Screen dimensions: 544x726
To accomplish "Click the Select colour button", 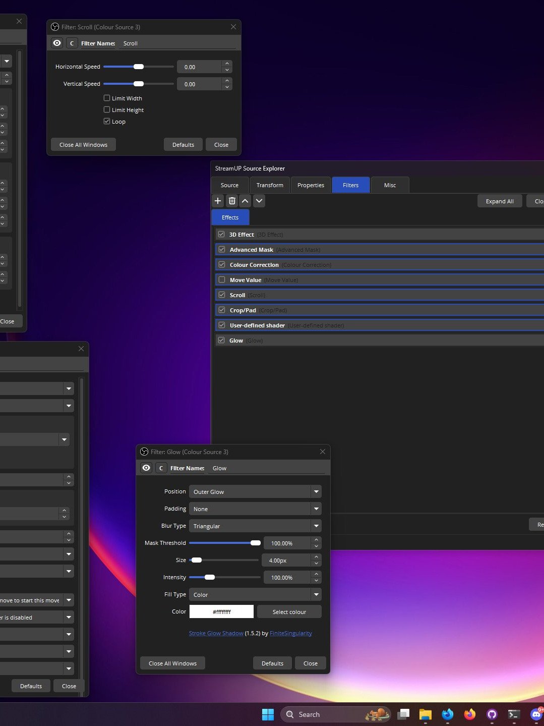I will (289, 612).
